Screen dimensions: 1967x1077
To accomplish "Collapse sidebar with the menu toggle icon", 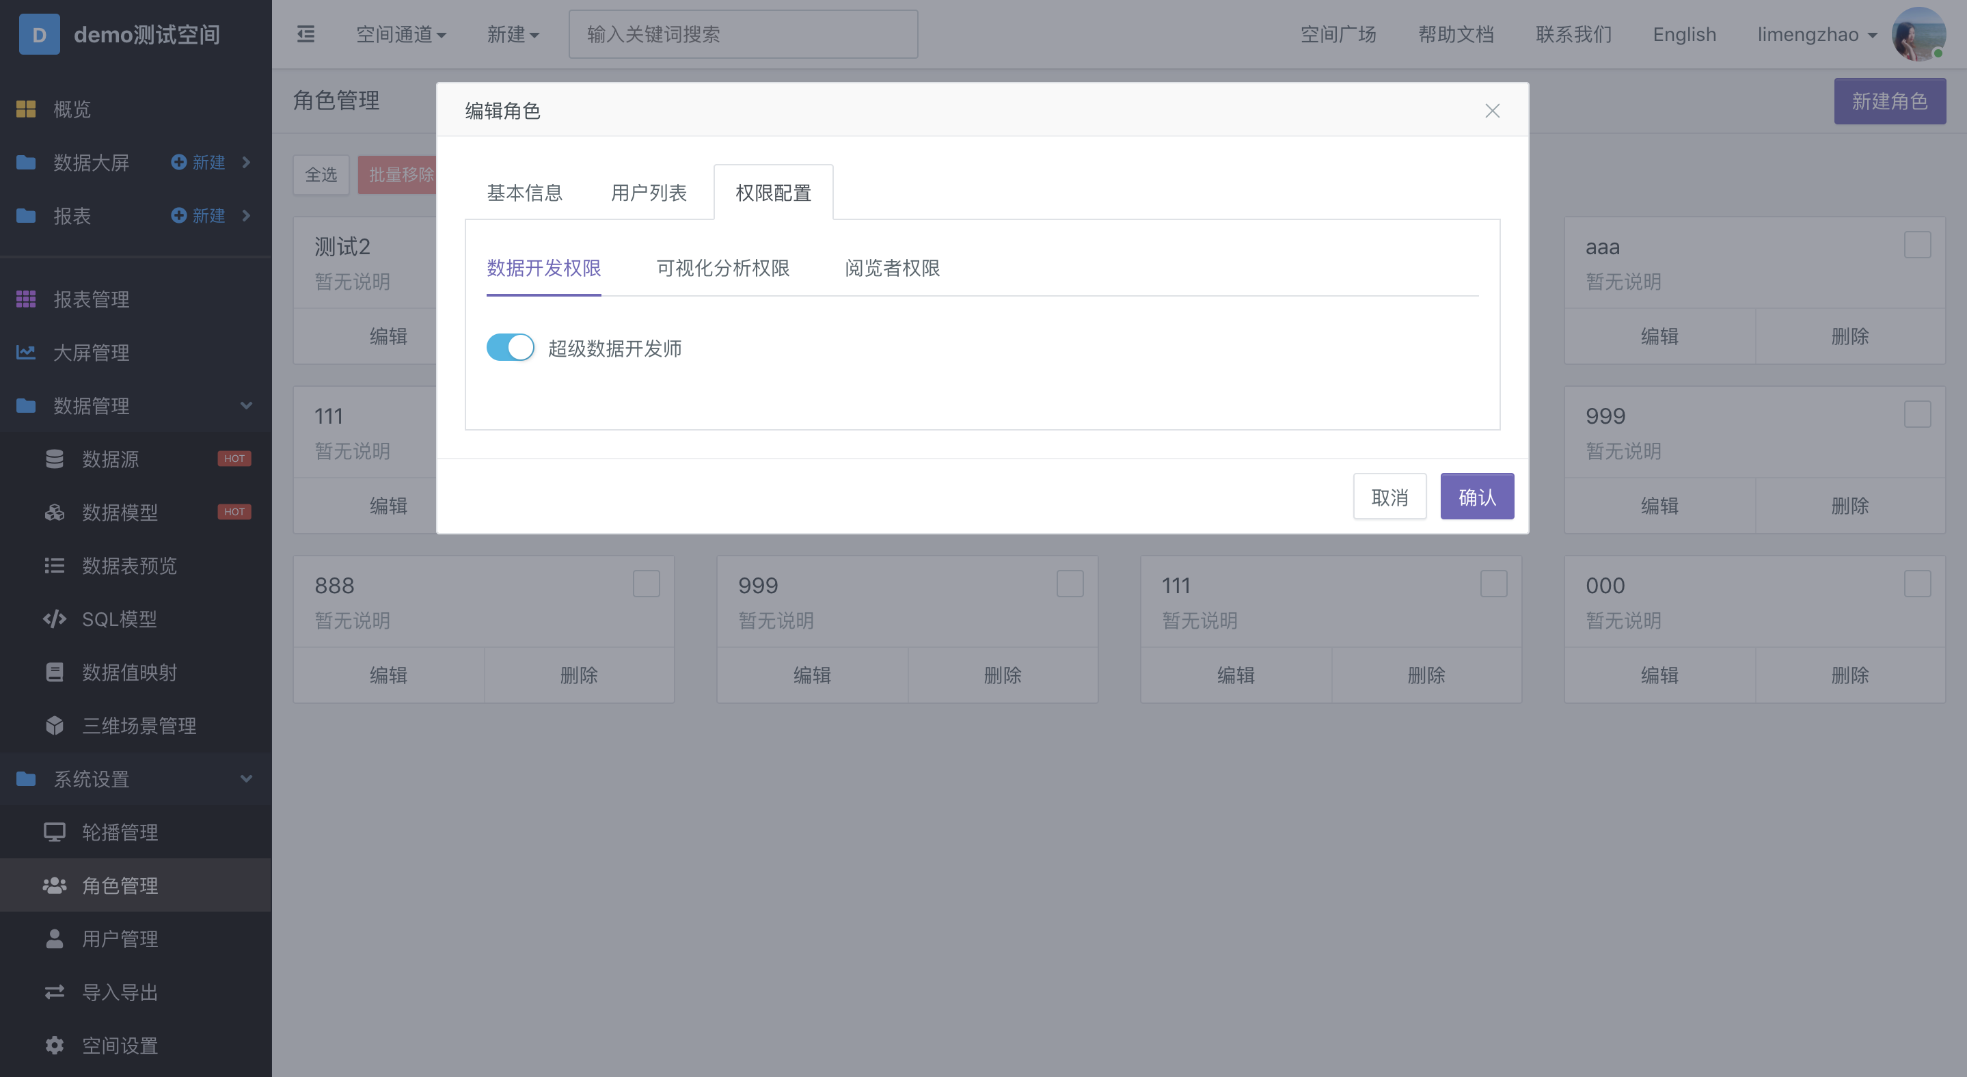I will tap(306, 34).
